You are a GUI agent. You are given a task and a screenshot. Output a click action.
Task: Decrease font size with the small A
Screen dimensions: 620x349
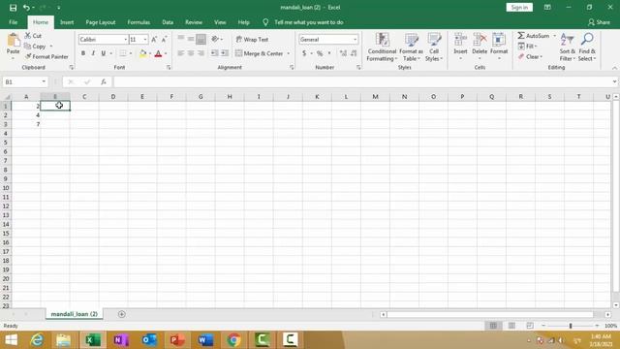coord(164,39)
